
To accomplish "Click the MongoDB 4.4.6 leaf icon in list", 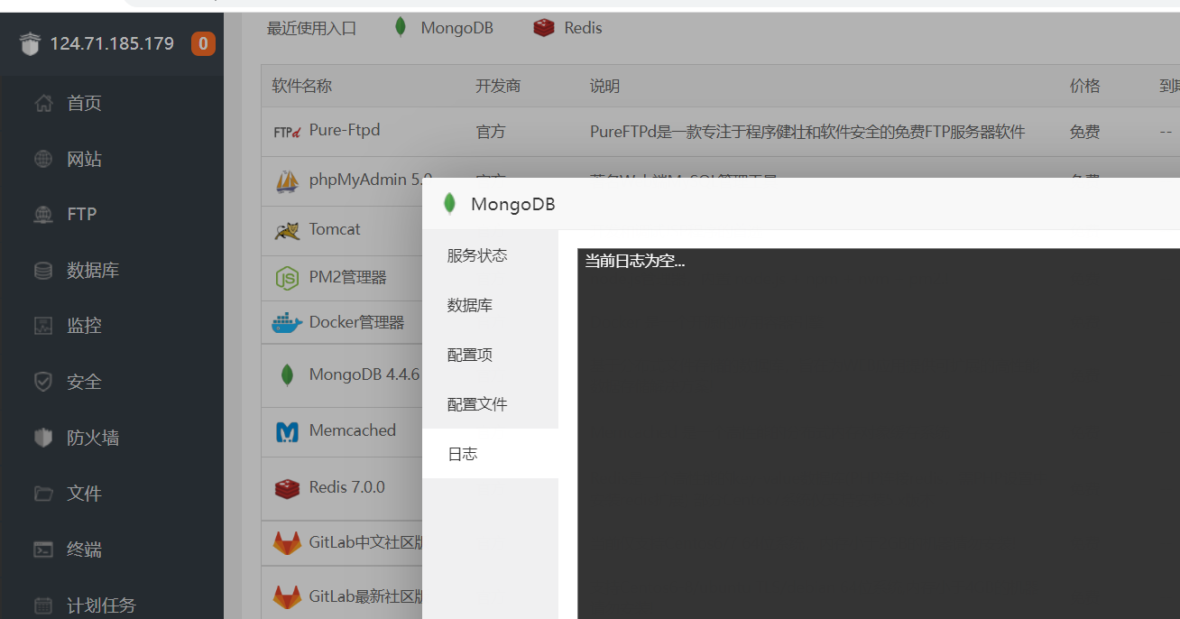I will pyautogui.click(x=287, y=375).
